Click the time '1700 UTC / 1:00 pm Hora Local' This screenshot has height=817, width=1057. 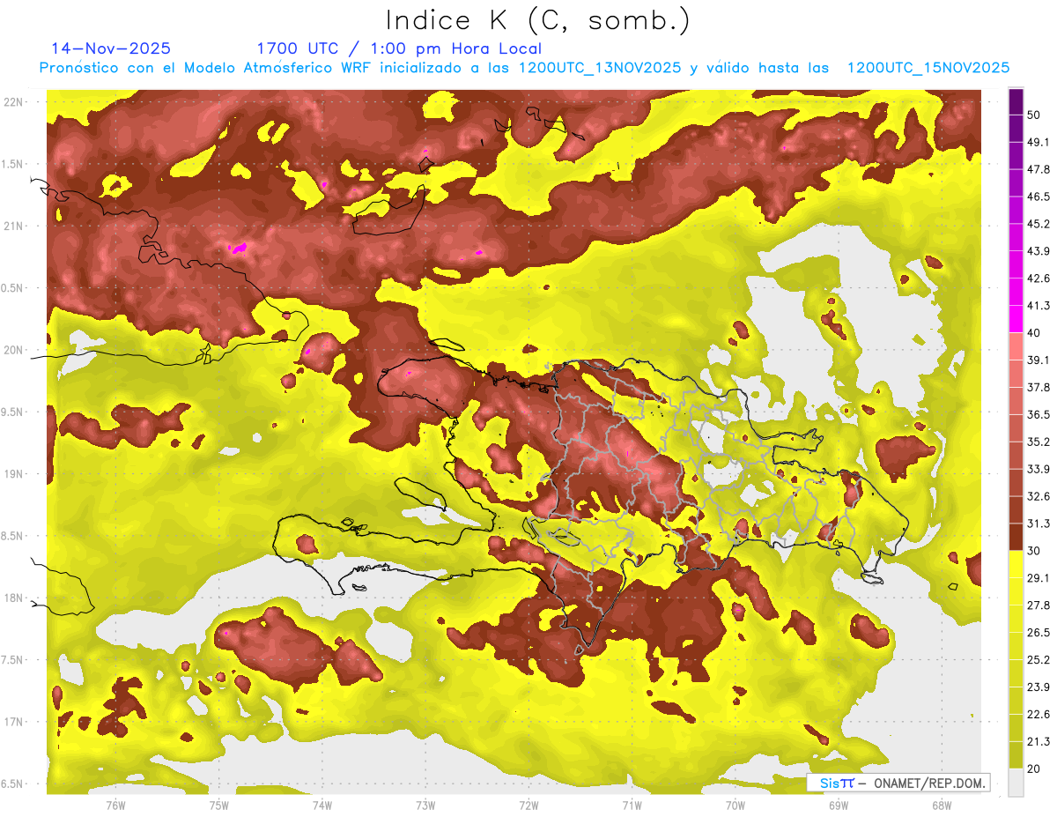click(399, 48)
